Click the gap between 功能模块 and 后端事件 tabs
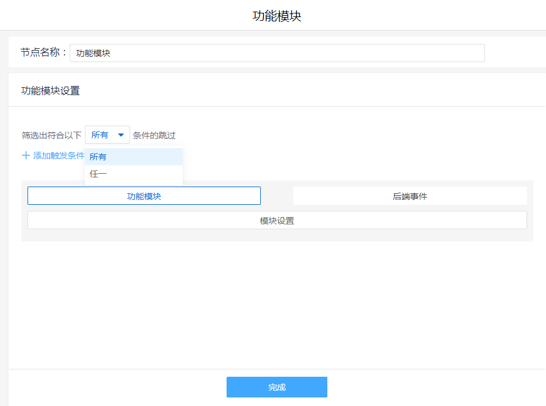 (x=277, y=196)
